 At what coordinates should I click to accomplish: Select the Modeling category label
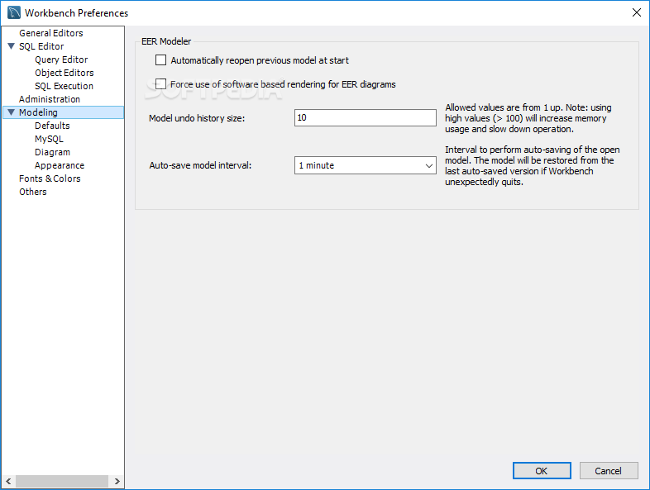[x=38, y=112]
